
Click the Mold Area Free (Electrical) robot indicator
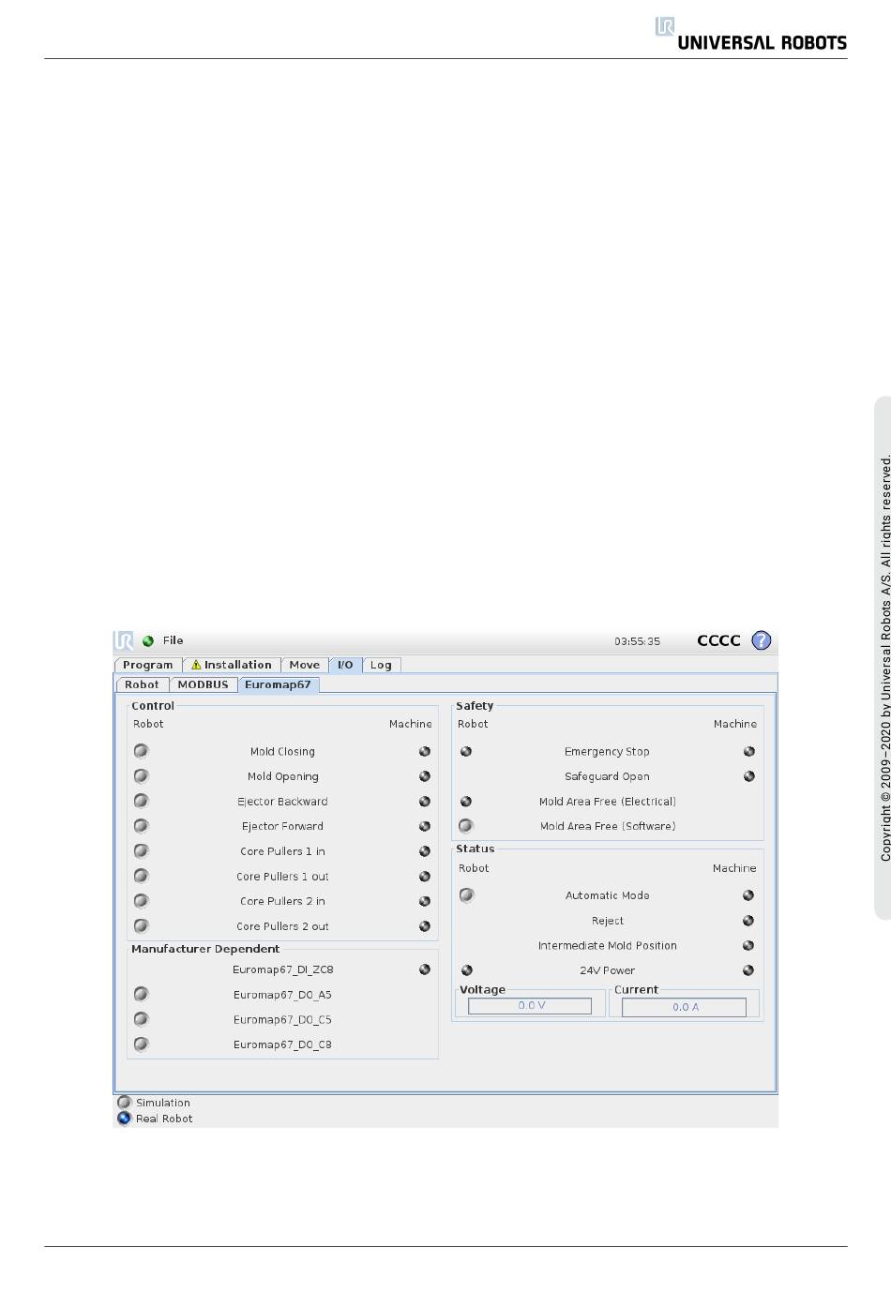pyautogui.click(x=466, y=802)
